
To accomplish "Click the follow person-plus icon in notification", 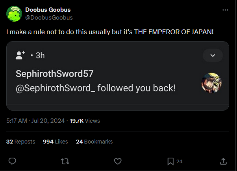I will pyautogui.click(x=20, y=55).
